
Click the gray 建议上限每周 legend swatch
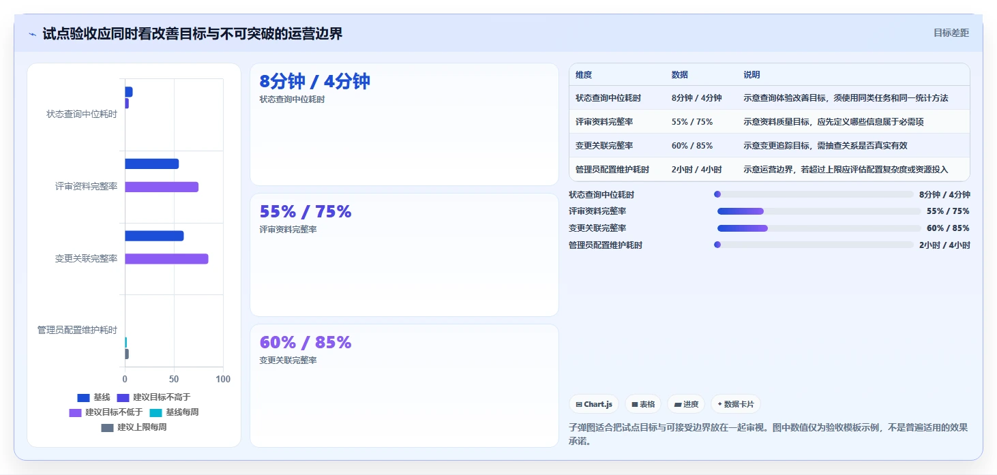pyautogui.click(x=107, y=428)
